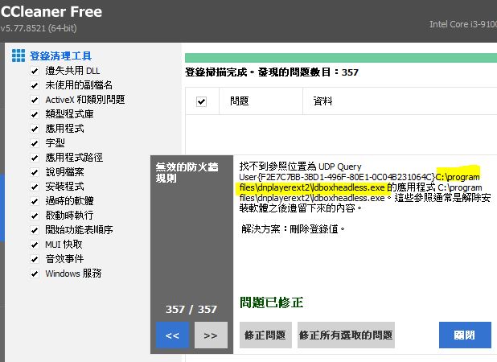Disable the 字型 checkbox
Image resolution: width=497 pixels, height=362 pixels.
point(35,143)
